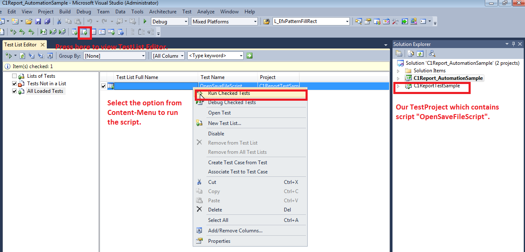Click Properties icon in Solution Explorer toolbar
The image size is (525, 252).
click(399, 53)
